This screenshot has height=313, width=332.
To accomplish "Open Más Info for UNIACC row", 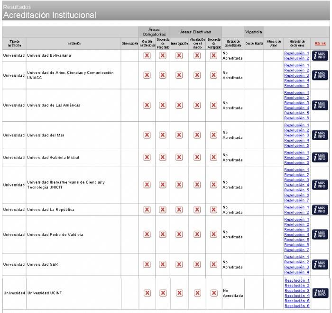I will [320, 75].
